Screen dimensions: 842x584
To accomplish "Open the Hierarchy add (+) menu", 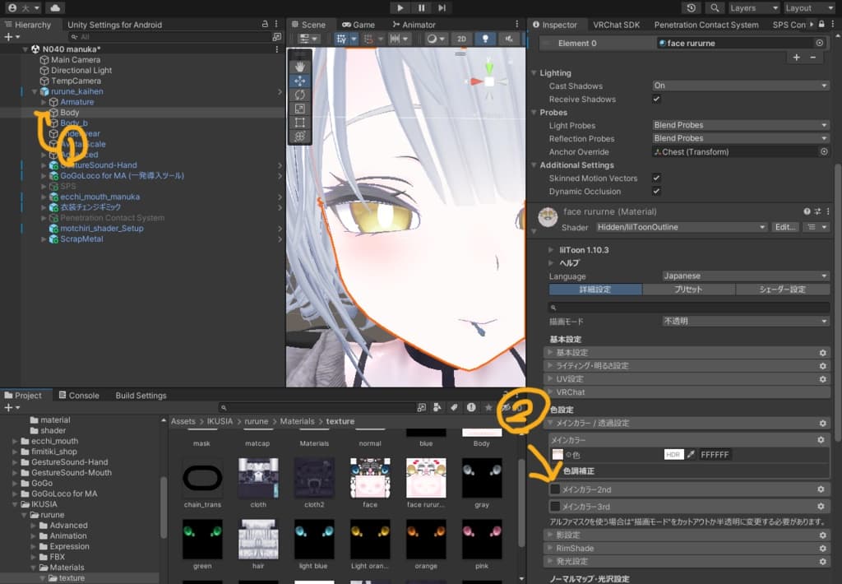I will [x=12, y=36].
